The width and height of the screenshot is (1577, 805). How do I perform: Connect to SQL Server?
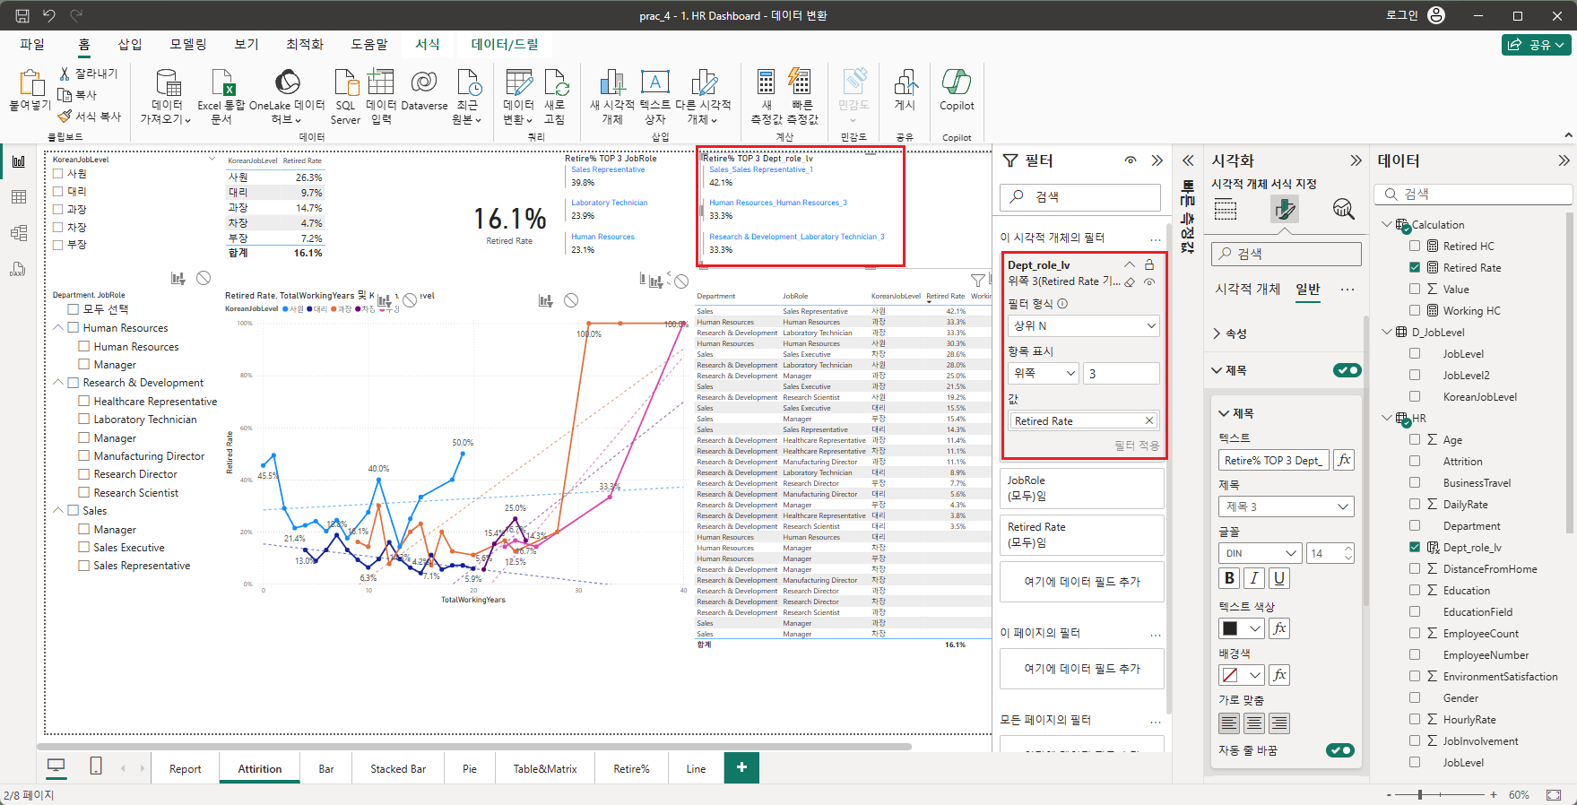click(345, 96)
